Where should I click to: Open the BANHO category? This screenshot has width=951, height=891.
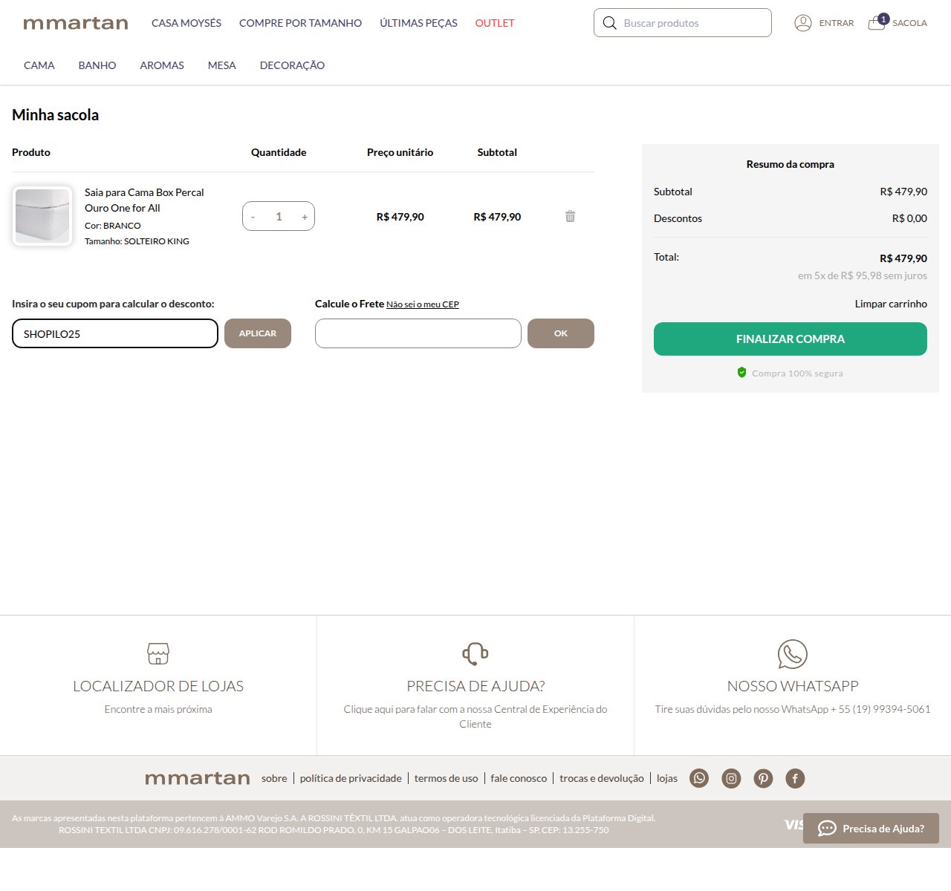click(97, 65)
